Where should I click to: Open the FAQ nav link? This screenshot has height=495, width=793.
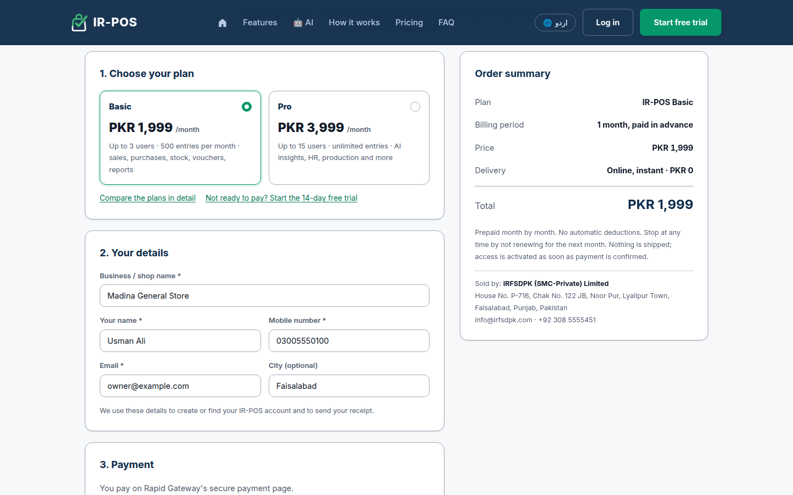446,23
